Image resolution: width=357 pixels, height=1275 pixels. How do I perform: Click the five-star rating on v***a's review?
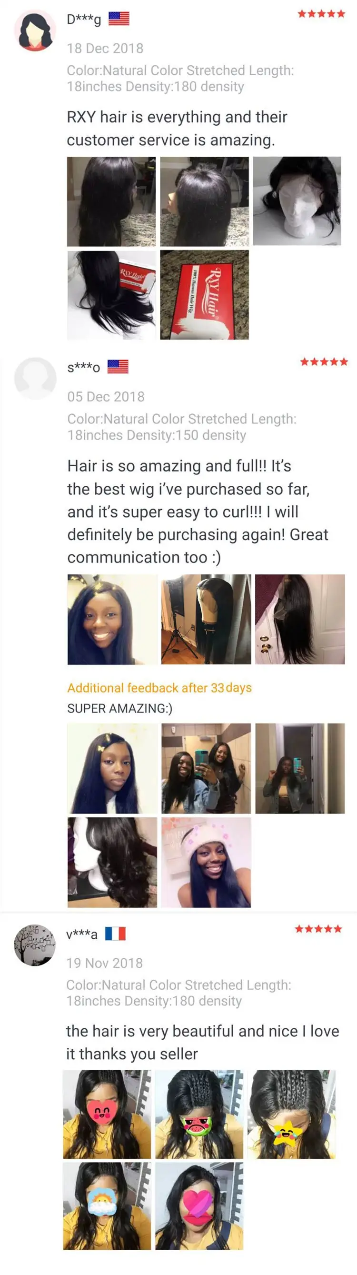[319, 929]
